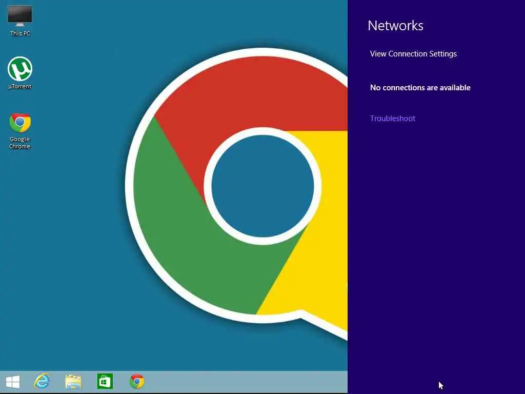The width and height of the screenshot is (525, 394).
Task: Launch Internet Explorer from the taskbar
Action: click(x=42, y=381)
